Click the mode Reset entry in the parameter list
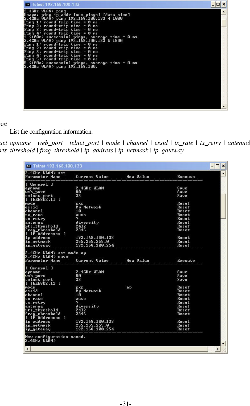Screen dimensions: 250x406 coord(183,203)
